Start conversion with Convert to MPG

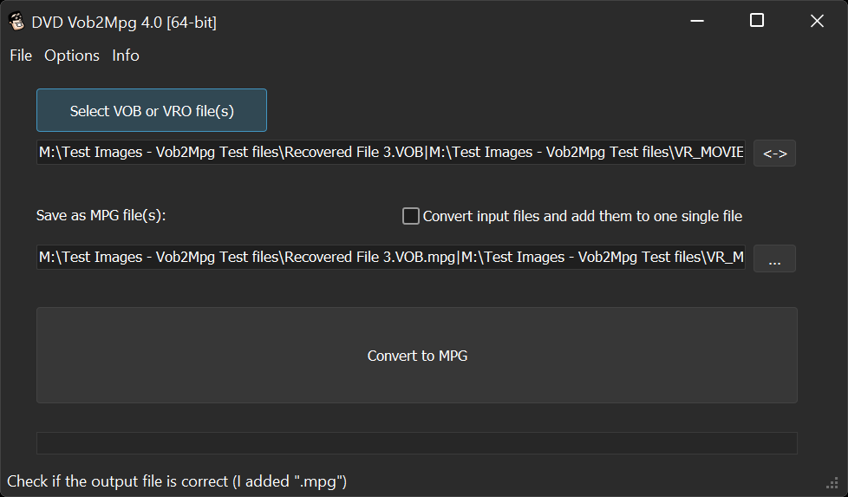point(416,356)
